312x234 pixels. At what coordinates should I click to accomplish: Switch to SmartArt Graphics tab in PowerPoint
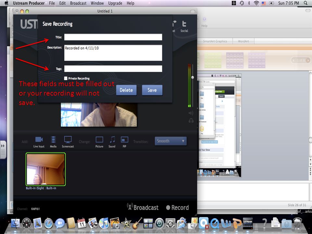coord(215,41)
